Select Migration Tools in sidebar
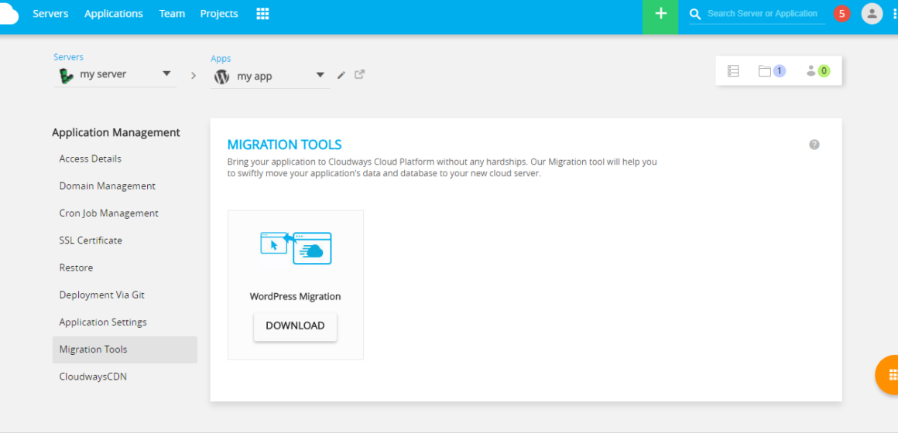 (125, 349)
